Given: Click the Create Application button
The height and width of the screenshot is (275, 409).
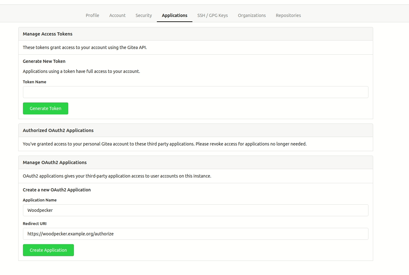Looking at the screenshot, I should pyautogui.click(x=48, y=250).
